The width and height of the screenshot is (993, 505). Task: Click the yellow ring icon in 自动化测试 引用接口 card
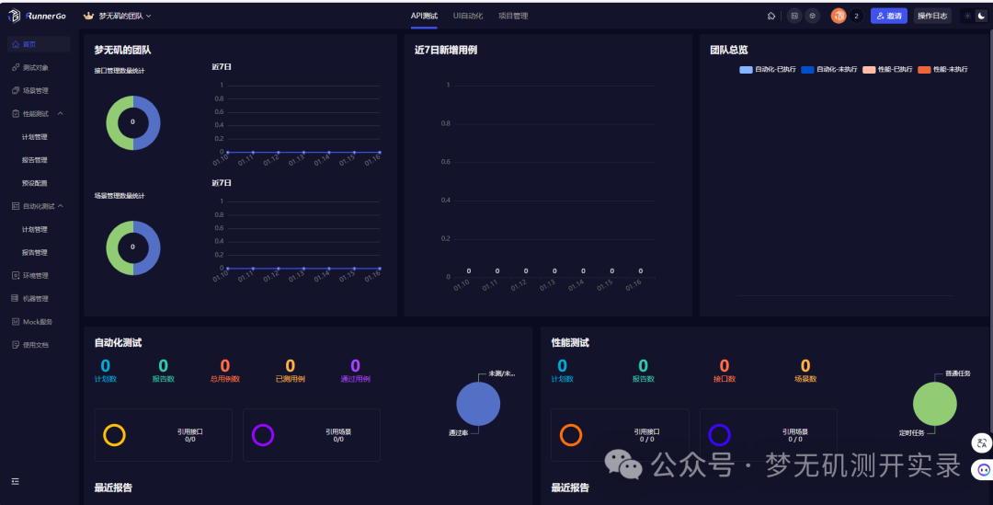click(114, 435)
